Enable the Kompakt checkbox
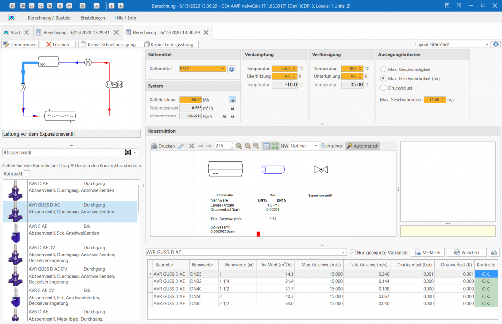This screenshot has width=502, height=324. click(x=26, y=174)
